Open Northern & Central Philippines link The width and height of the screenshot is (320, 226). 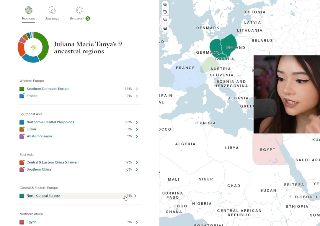50,122
